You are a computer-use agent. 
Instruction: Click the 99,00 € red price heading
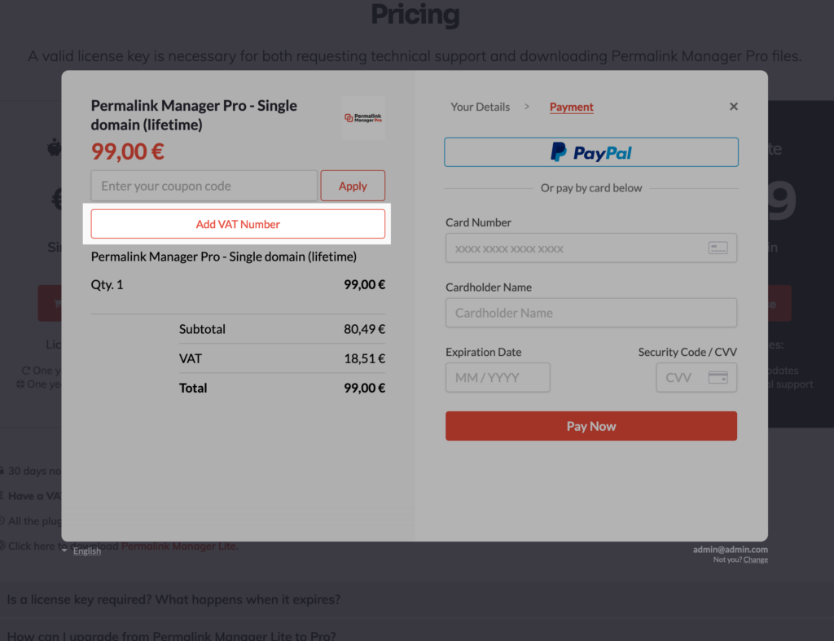pyautogui.click(x=128, y=151)
